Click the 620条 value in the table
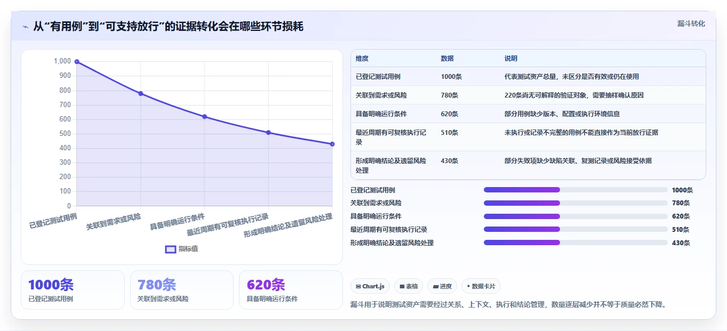727x331 pixels. [x=450, y=114]
